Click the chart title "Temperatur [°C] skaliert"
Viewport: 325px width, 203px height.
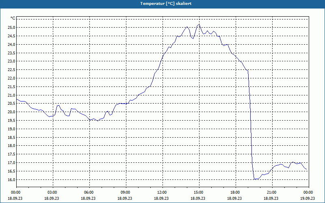pos(166,4)
